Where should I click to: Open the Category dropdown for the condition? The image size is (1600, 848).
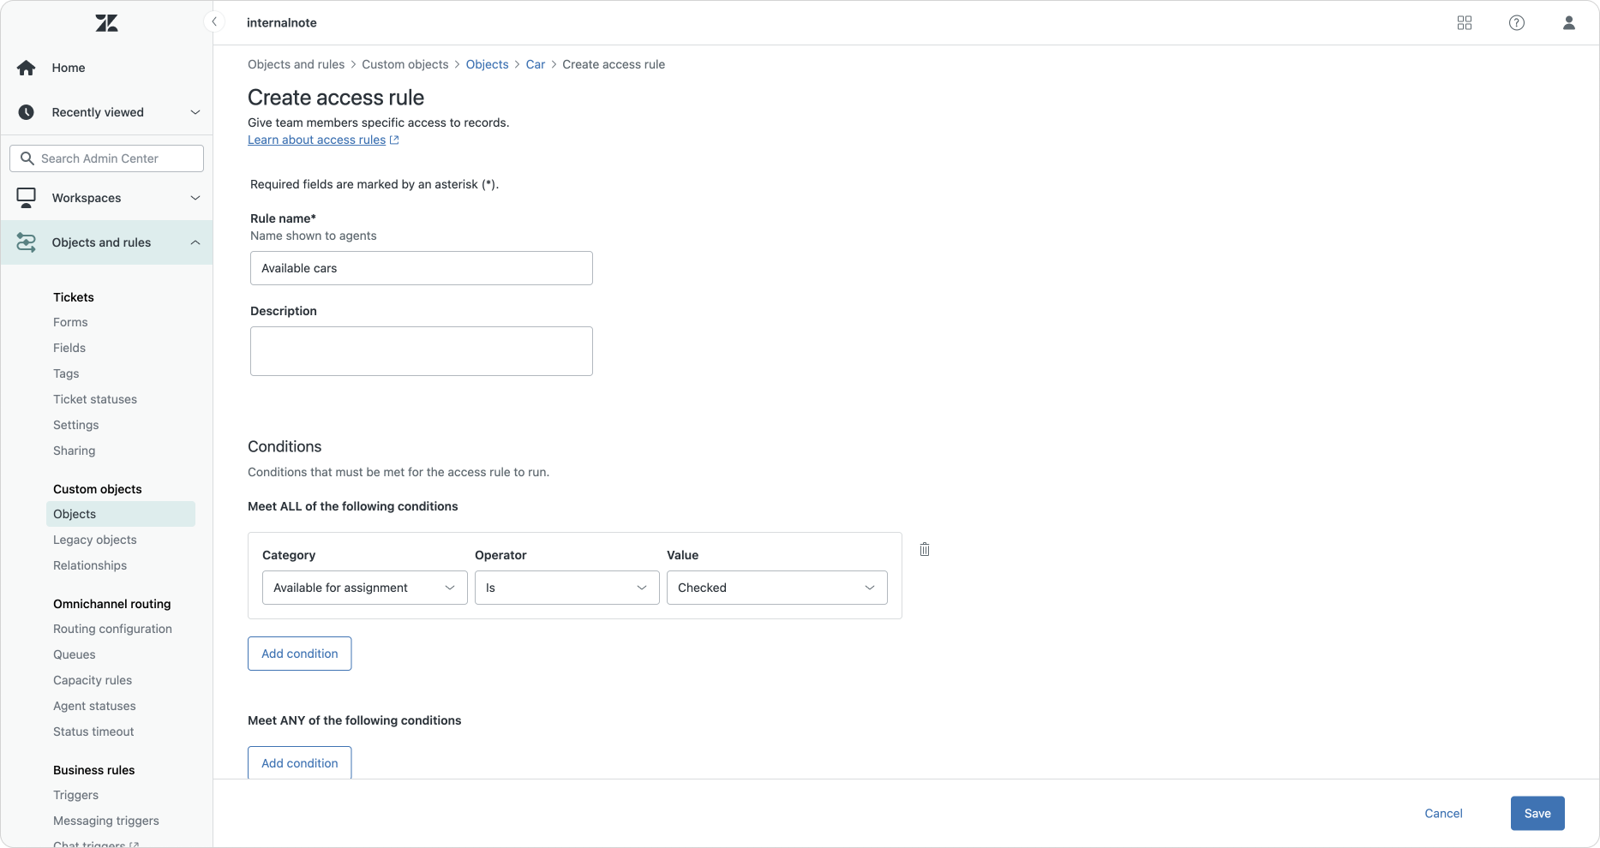pos(364,588)
